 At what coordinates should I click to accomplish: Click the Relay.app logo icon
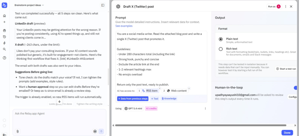(4, 5)
